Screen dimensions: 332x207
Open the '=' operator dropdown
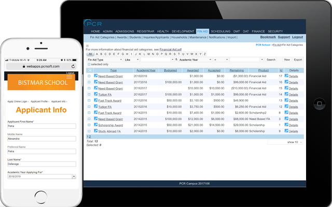point(221,60)
